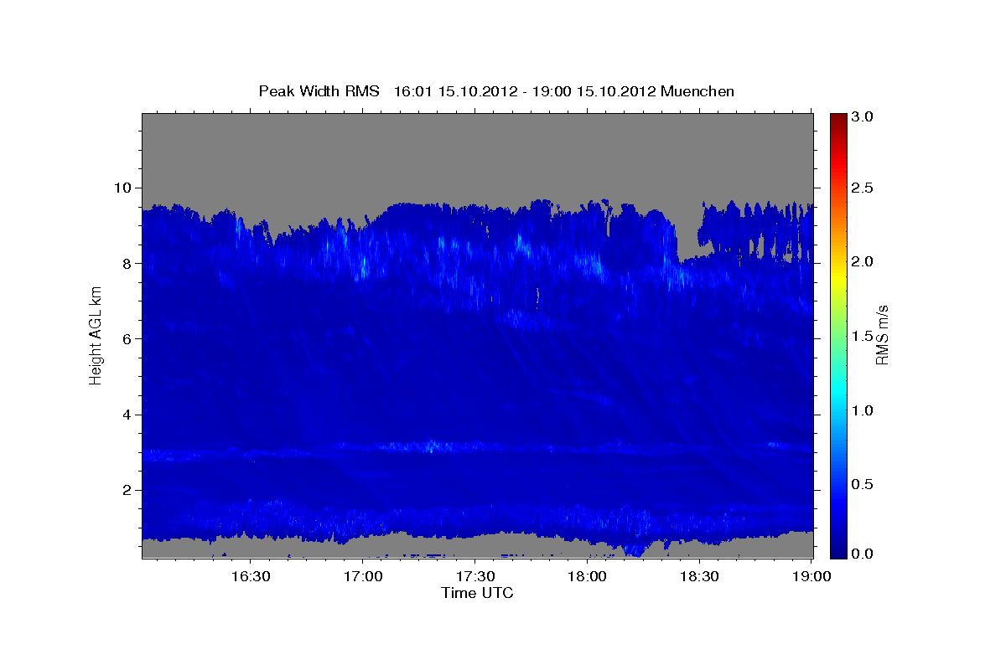Click the "RMS m/s" colorbar label
1006x670 pixels.
(882, 335)
